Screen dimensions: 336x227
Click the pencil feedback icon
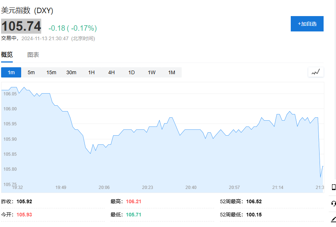click(333, 219)
